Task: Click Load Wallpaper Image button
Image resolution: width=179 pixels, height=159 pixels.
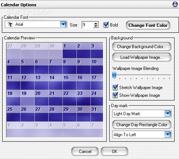Action: [x=142, y=57]
